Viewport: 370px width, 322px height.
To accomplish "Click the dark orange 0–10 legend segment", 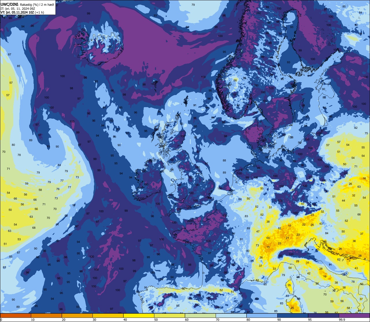I will click(x=16, y=316).
